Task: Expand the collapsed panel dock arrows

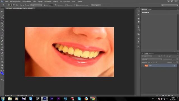Action: (140, 8)
